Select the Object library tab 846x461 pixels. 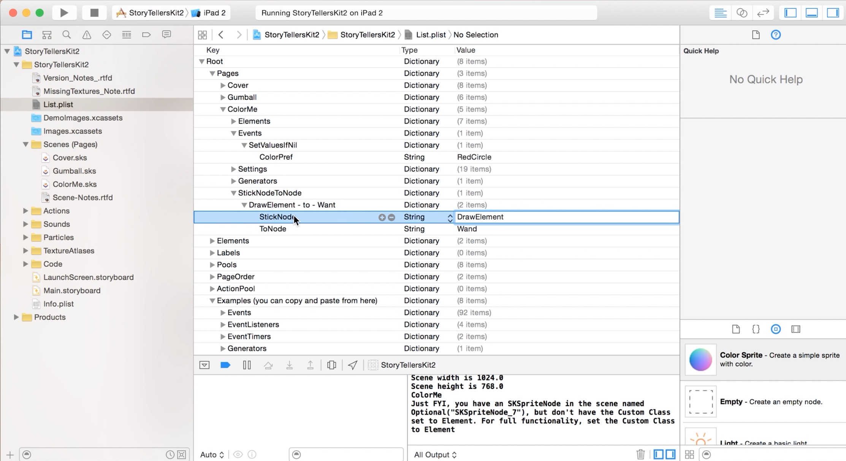click(x=776, y=329)
